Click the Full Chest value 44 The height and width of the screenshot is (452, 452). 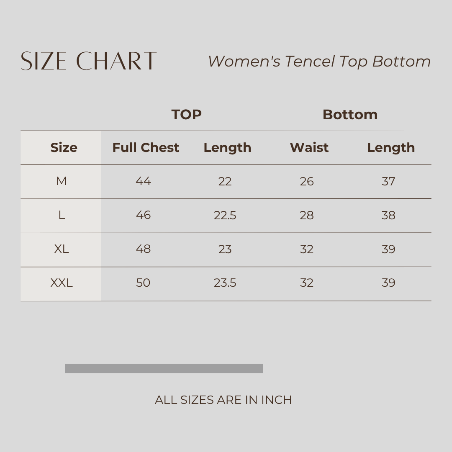(x=143, y=181)
